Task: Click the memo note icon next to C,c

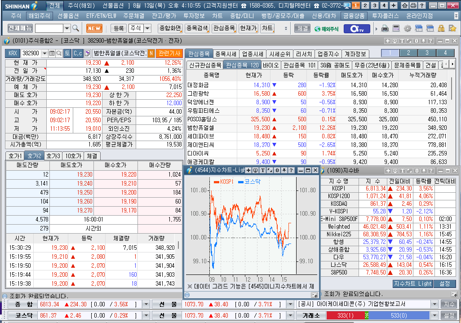Action: pos(87,53)
